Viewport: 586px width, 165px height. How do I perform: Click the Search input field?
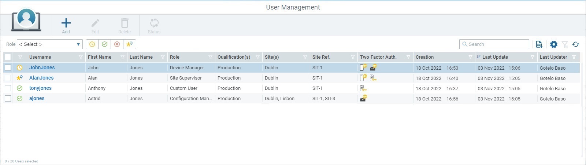click(494, 44)
